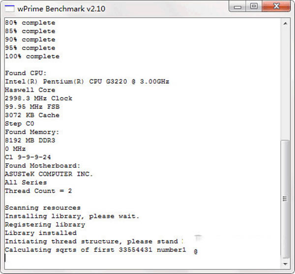
Task: Click the scrollbar down arrow
Action: [285, 264]
